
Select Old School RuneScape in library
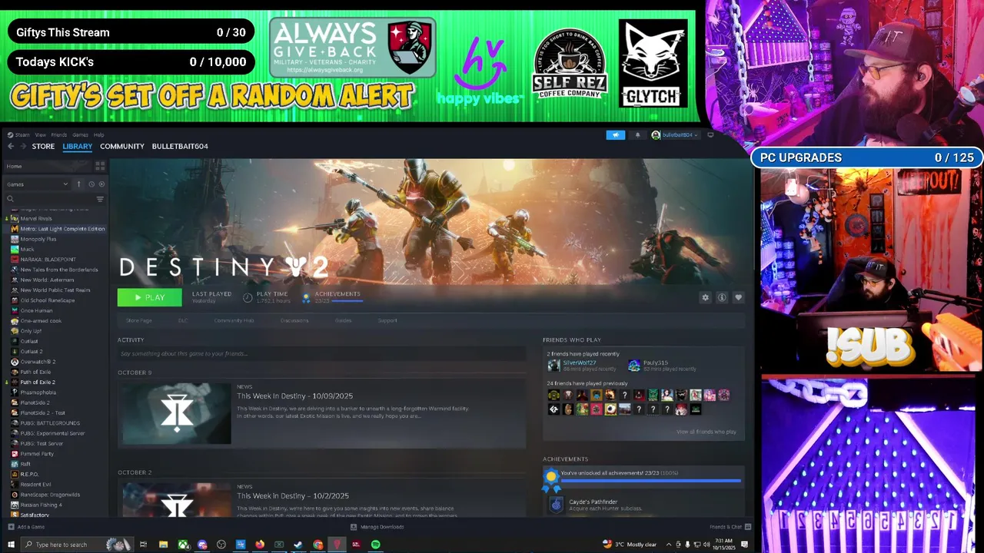click(x=47, y=300)
